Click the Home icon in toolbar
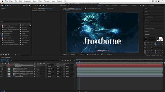Viewport: 165px width, 92px height. pos(2,5)
